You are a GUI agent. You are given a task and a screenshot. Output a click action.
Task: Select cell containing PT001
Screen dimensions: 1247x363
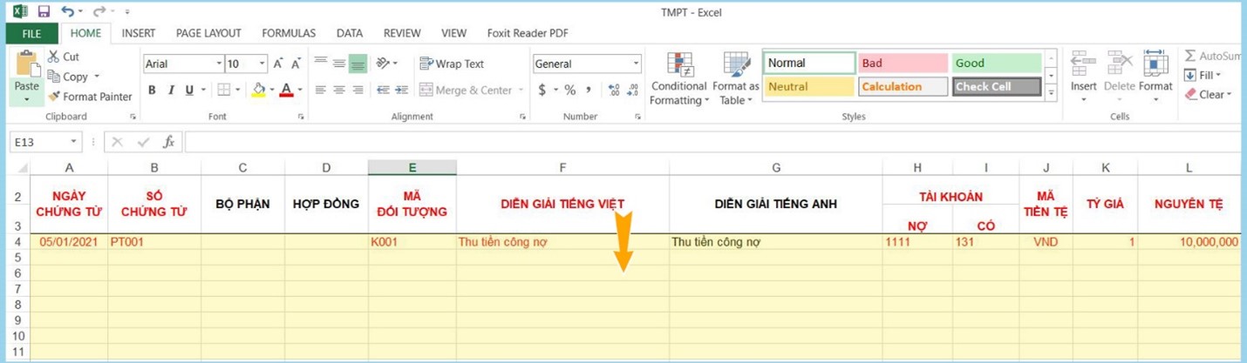point(153,242)
